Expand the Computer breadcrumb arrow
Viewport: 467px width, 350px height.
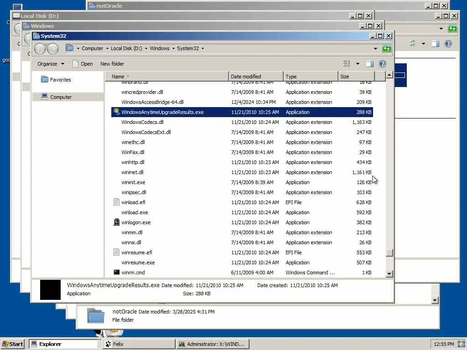[107, 48]
